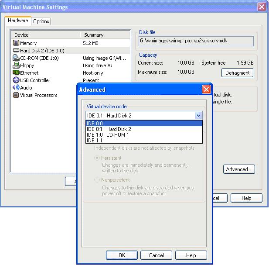Select the Persistent radio button
Screen dimensions: 269x265
[x=97, y=158]
